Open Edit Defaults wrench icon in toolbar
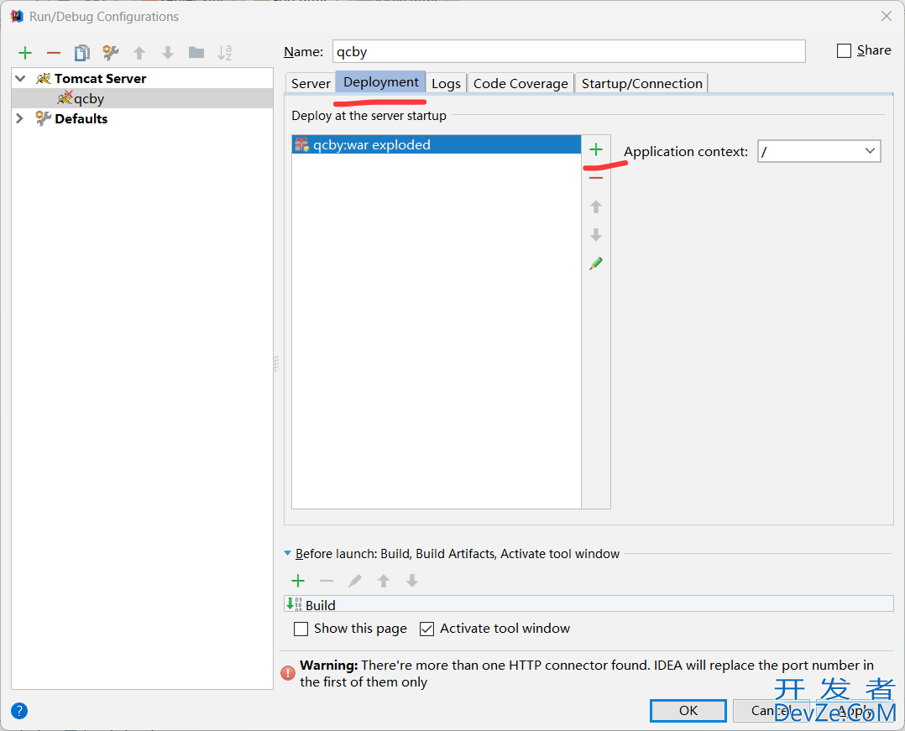Screen dimensions: 905x731 (110, 53)
